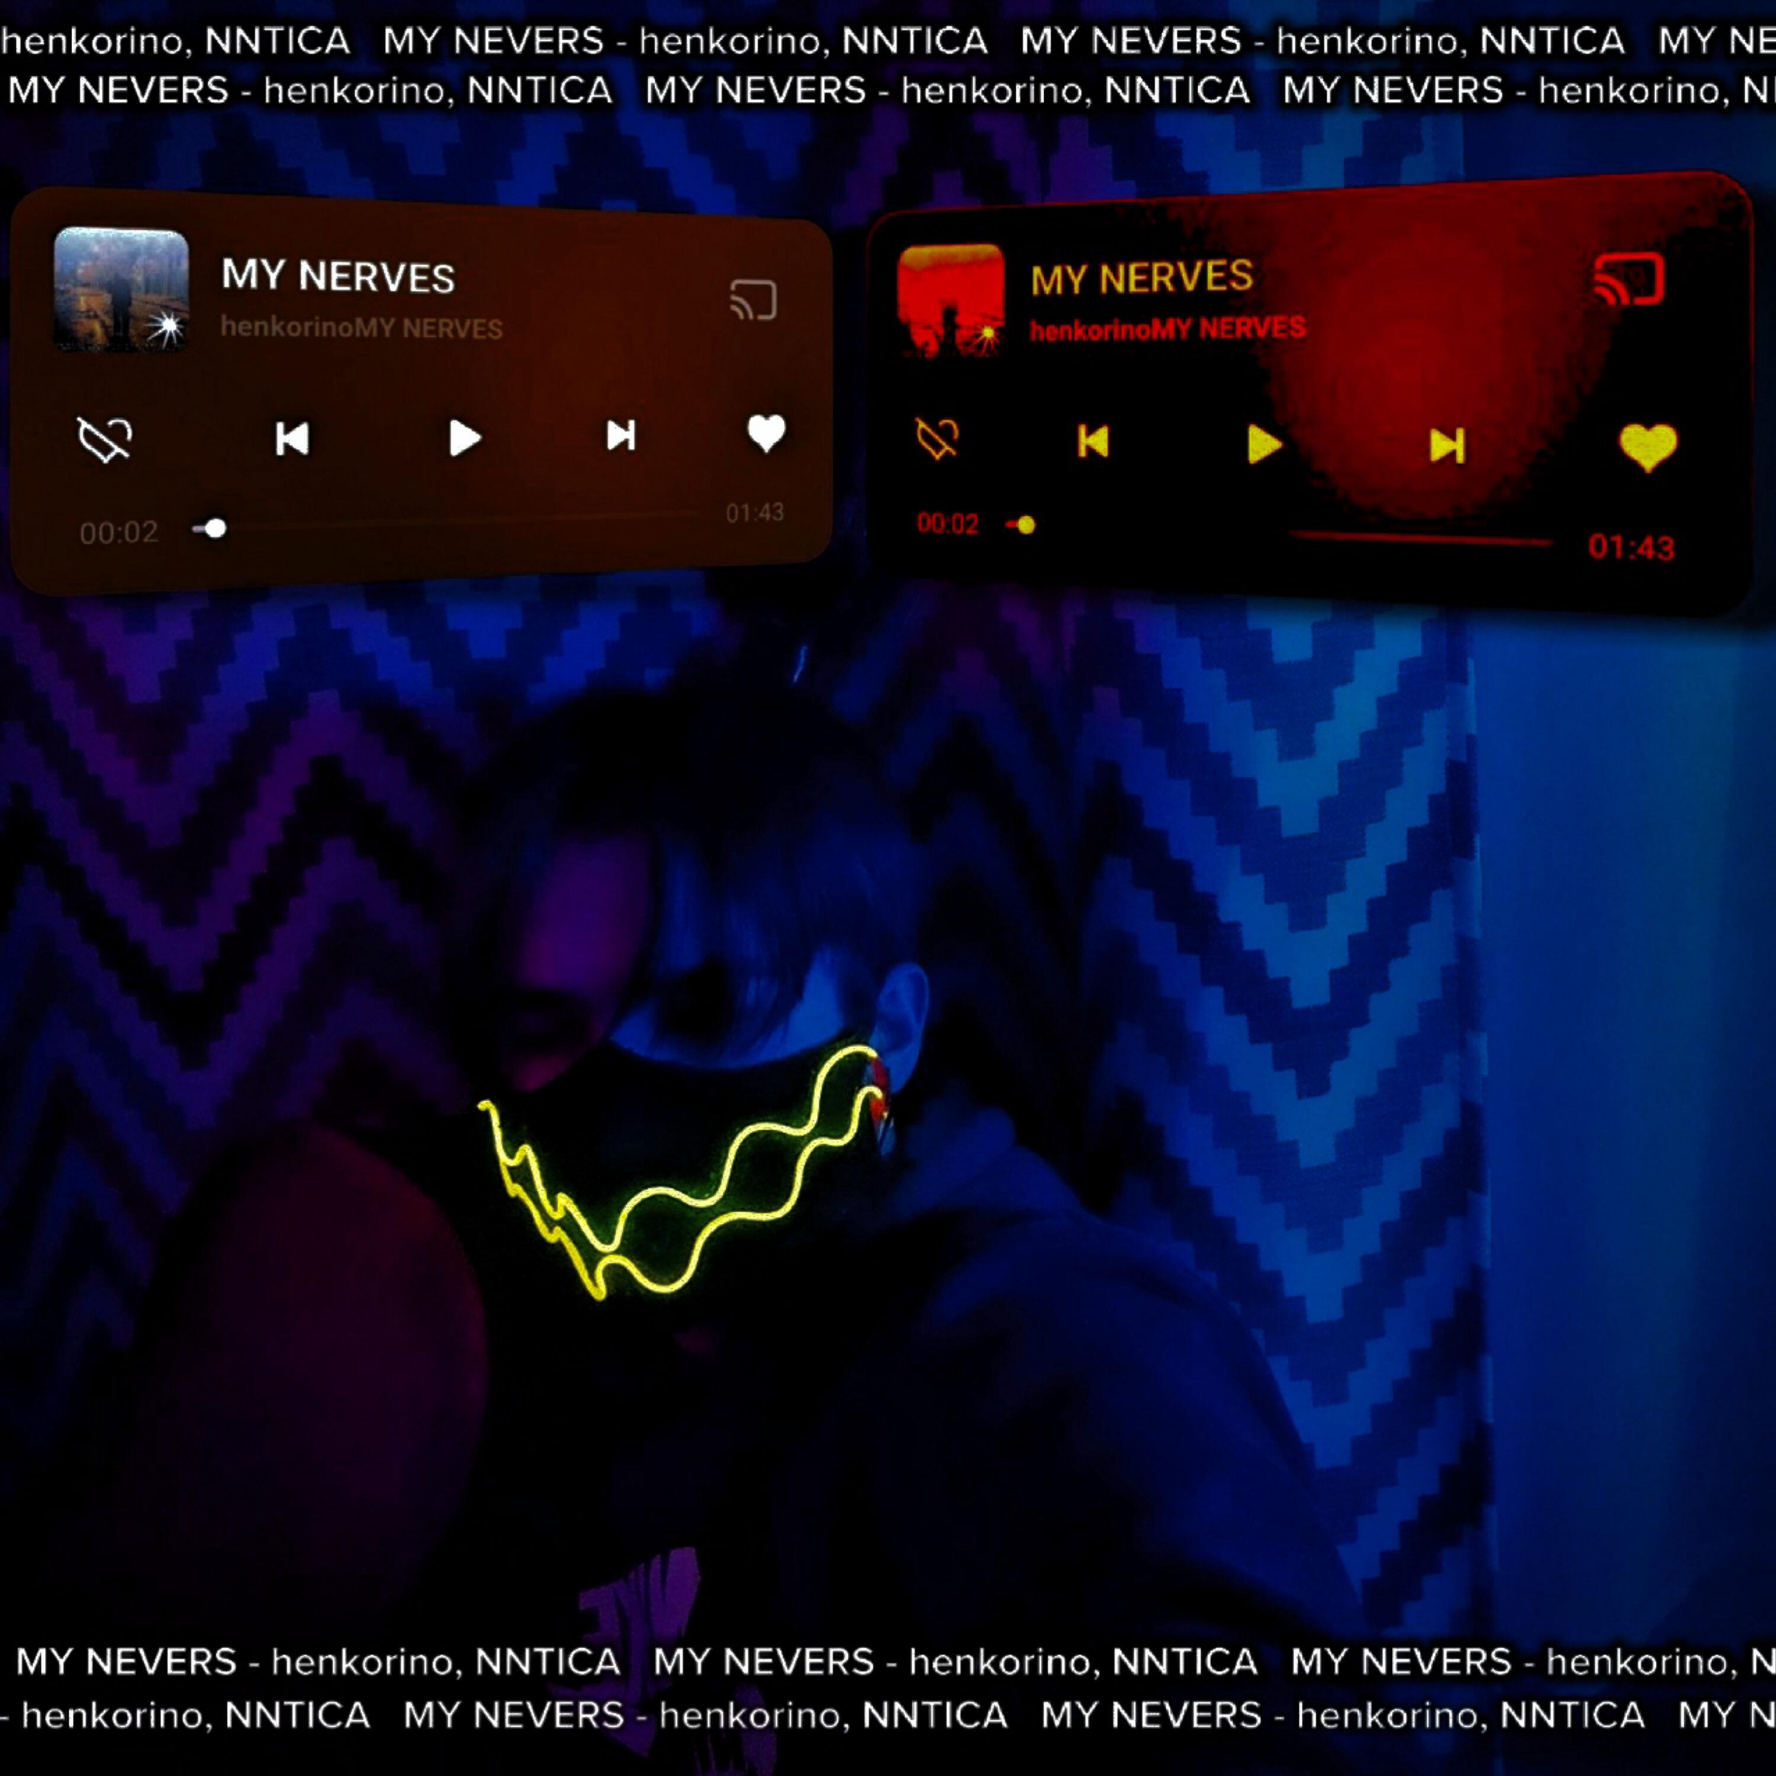Viewport: 1776px width, 1776px height.
Task: Open the album art thumbnail on the brown player
Action: click(121, 289)
